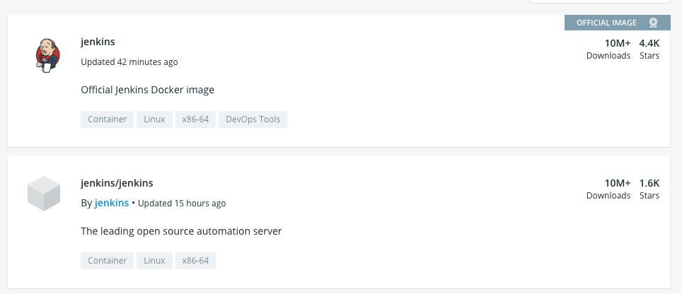682x294 pixels.
Task: Open the jenkins/jenkins repository title
Action: [x=117, y=183]
